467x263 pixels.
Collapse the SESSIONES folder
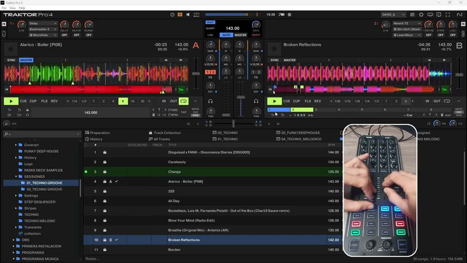click(16, 176)
